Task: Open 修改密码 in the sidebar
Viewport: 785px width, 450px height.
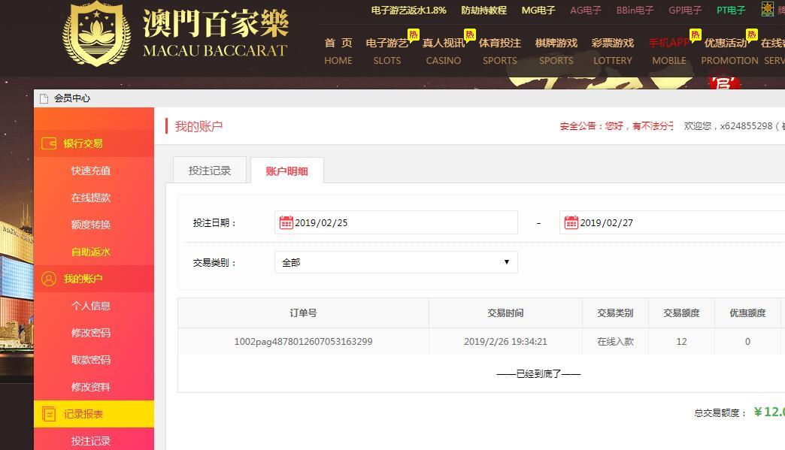Action: (91, 333)
